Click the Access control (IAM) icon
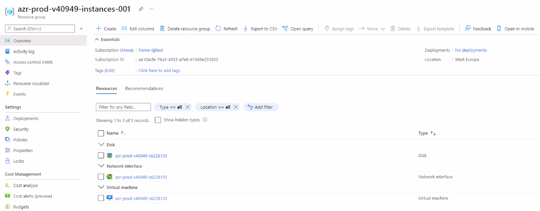 [7, 62]
